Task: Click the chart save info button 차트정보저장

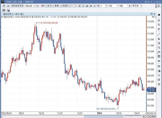Action: point(17,6)
